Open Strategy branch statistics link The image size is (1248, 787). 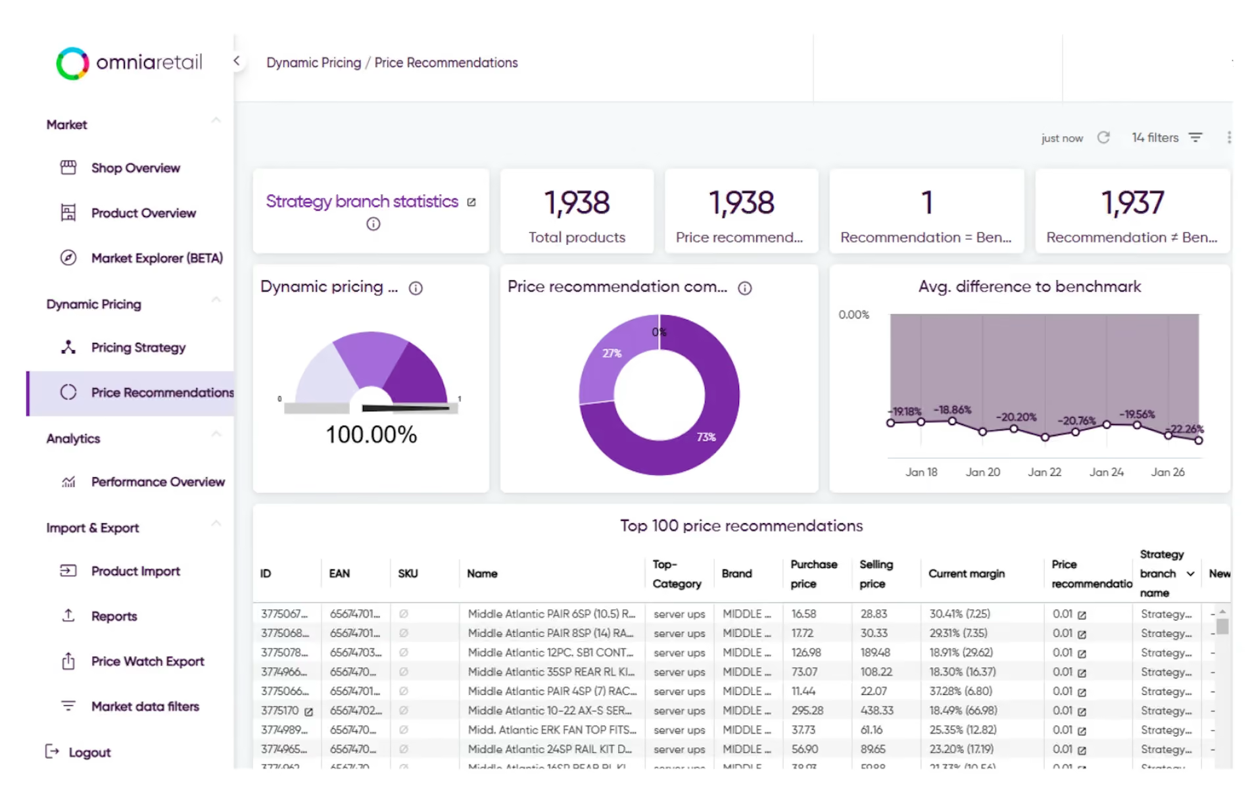point(362,201)
